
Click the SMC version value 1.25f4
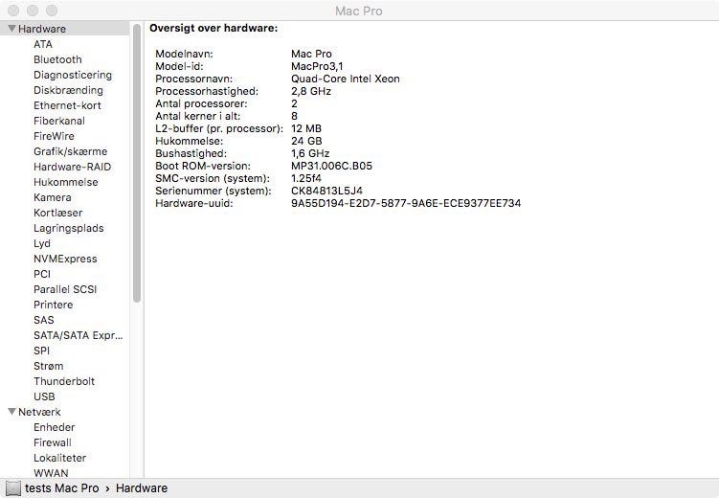pyautogui.click(x=305, y=178)
